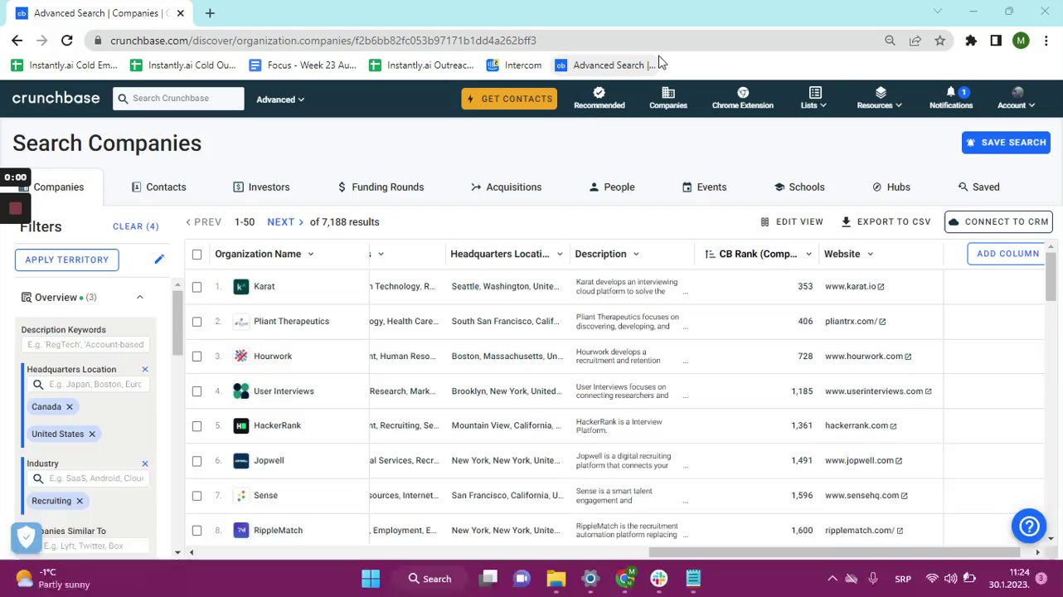Open File Explorer from the taskbar

point(556,579)
